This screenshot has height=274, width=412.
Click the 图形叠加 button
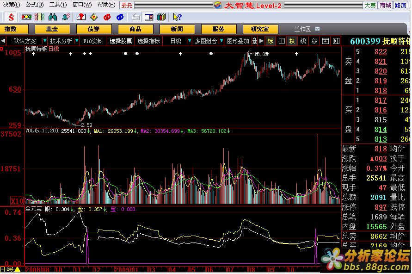(238, 41)
